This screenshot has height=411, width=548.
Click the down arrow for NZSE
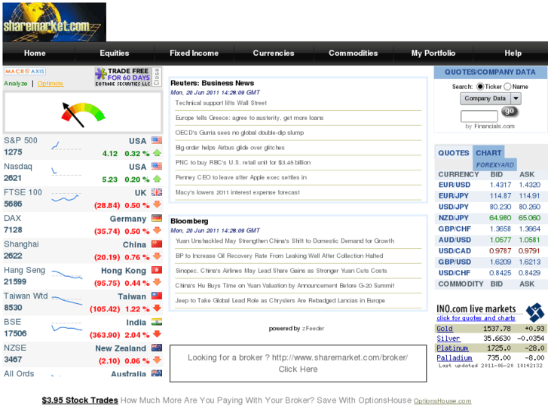click(157, 360)
